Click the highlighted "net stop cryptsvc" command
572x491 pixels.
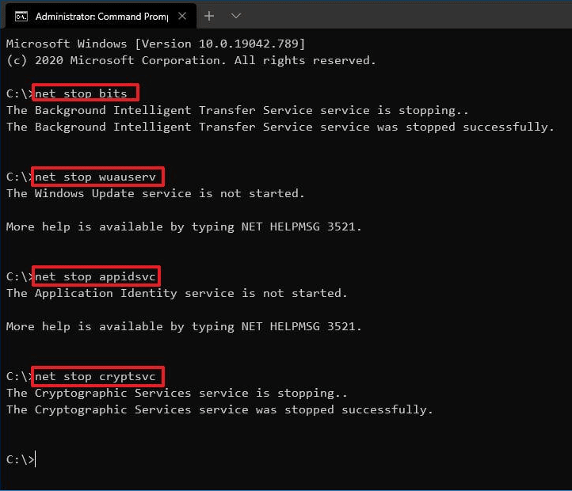click(x=98, y=376)
